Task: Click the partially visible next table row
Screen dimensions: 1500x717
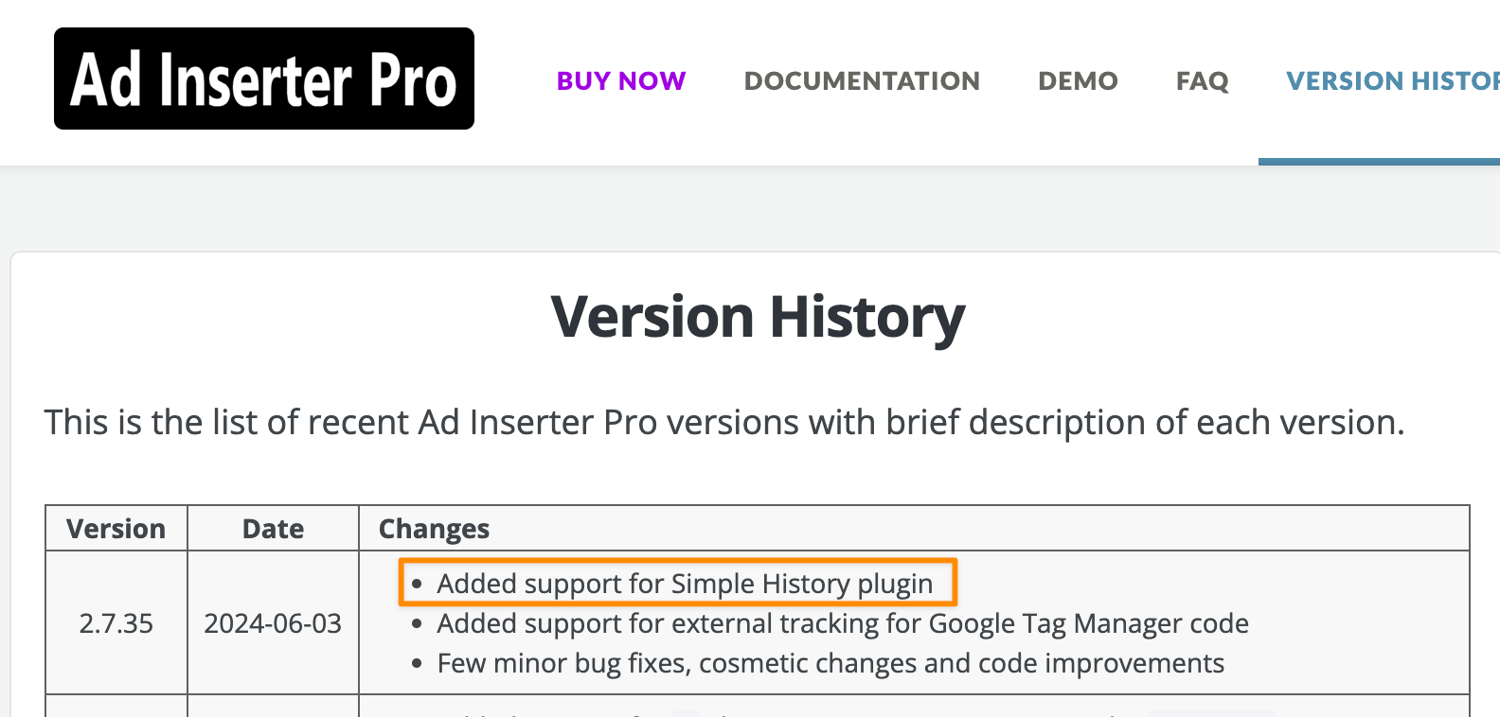Action: tap(758, 709)
